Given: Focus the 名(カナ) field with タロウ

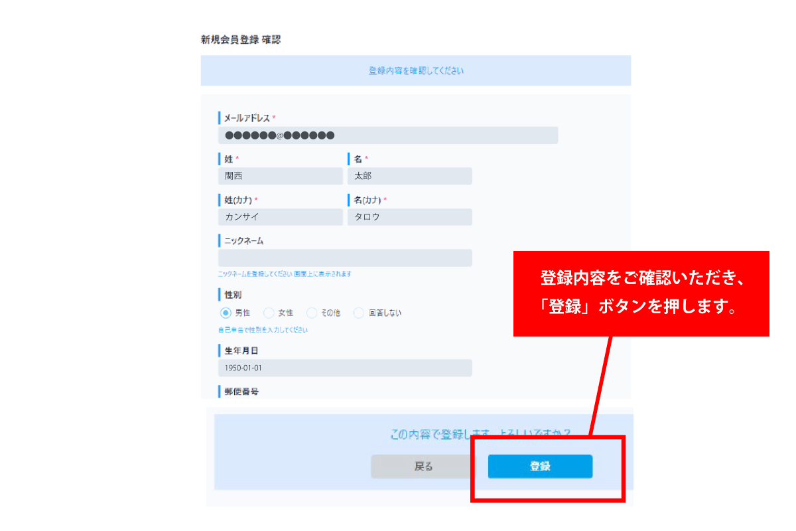Looking at the screenshot, I should 409,217.
